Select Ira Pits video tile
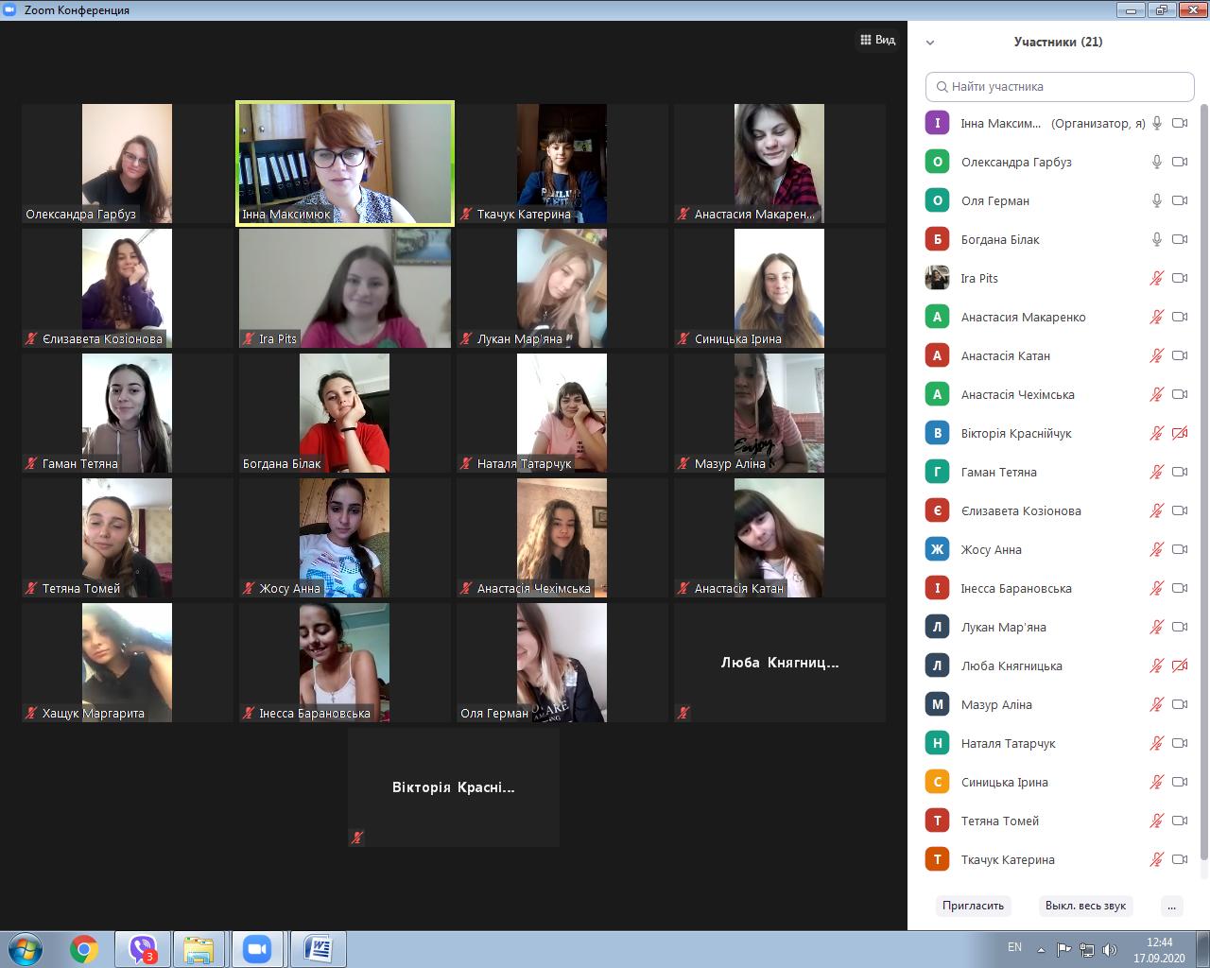The image size is (1210, 968). click(345, 288)
